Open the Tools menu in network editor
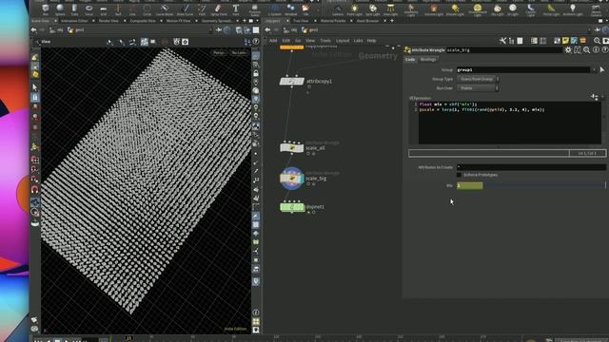 325,41
